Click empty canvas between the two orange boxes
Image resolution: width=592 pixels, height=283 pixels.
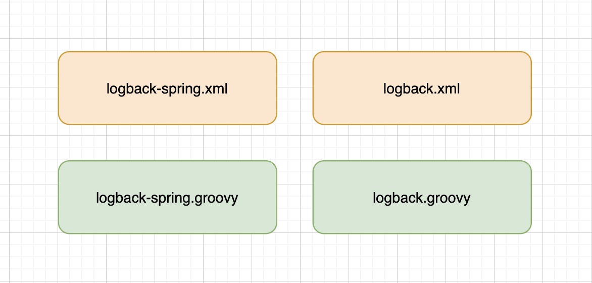coord(295,87)
